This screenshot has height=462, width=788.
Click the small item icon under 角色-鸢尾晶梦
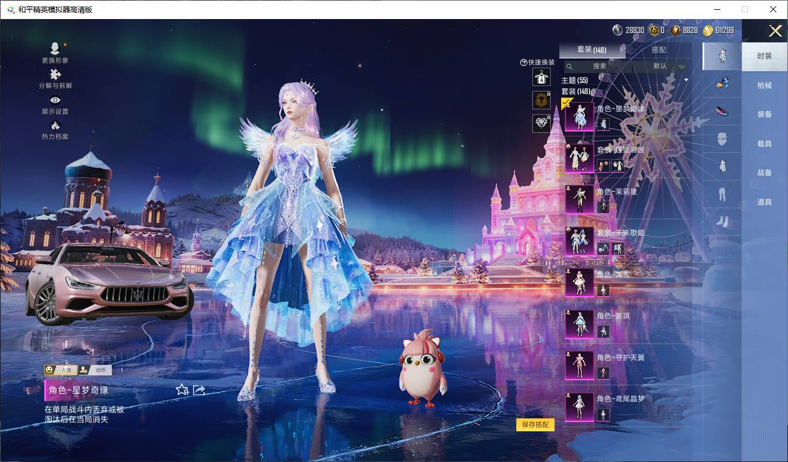tap(604, 415)
